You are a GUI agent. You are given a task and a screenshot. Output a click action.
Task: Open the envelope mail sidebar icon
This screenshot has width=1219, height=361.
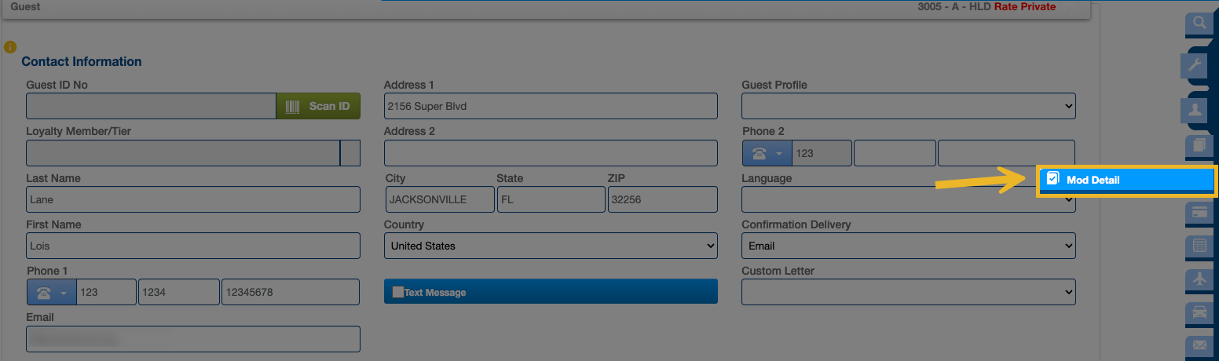point(1199,345)
